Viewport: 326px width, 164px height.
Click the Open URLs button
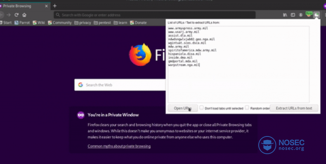click(x=183, y=108)
